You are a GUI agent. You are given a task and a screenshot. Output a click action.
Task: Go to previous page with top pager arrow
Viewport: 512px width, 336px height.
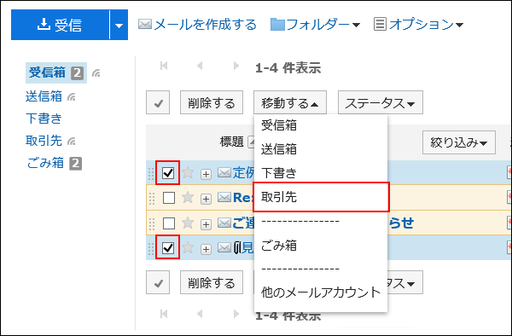[200, 66]
